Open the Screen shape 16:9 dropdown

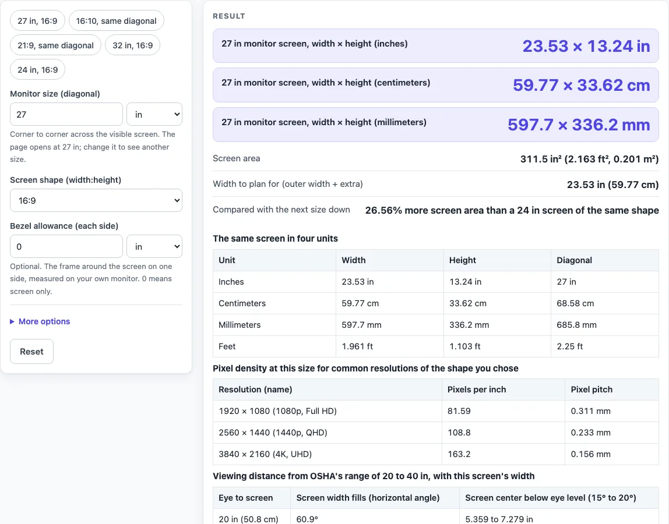coord(96,200)
